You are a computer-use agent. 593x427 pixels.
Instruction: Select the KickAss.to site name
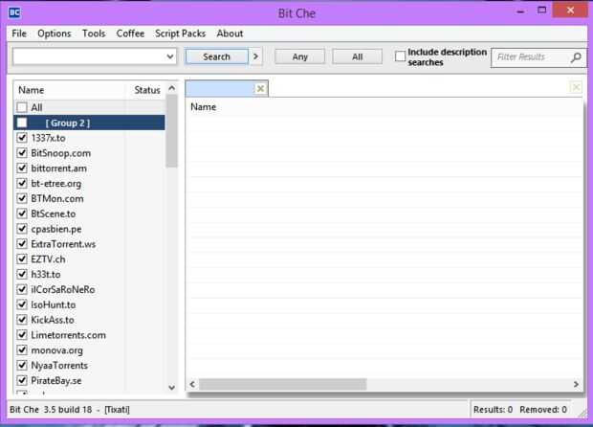53,320
